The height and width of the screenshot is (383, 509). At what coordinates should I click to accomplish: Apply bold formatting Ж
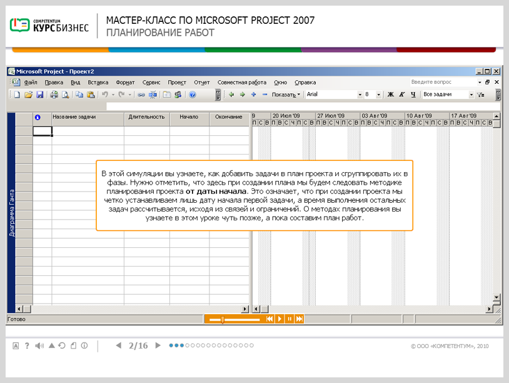coord(391,94)
